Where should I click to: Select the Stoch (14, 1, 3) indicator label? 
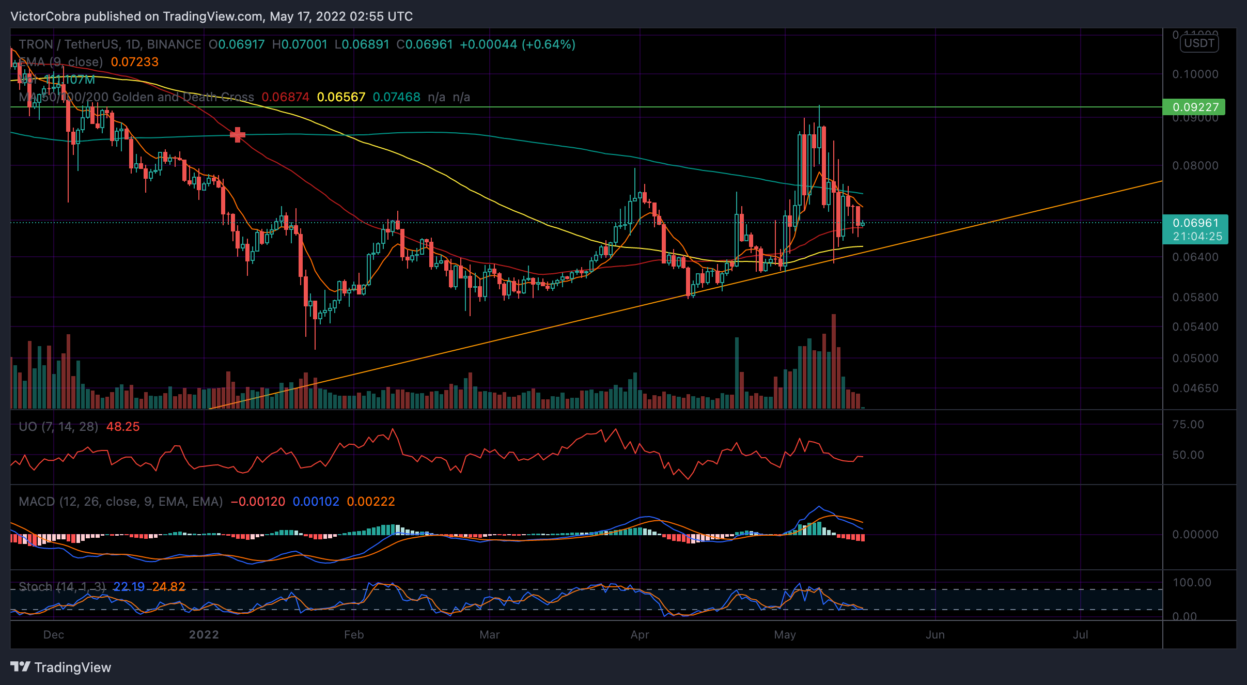point(62,587)
